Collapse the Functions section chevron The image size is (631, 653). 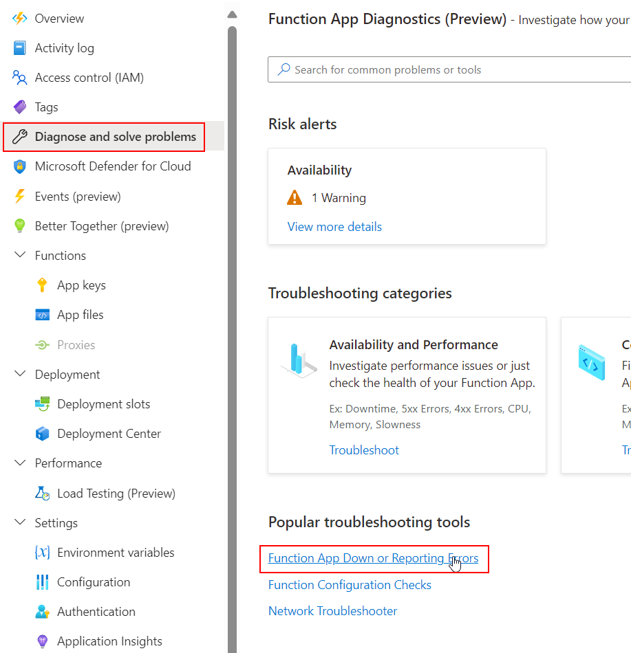[x=20, y=255]
